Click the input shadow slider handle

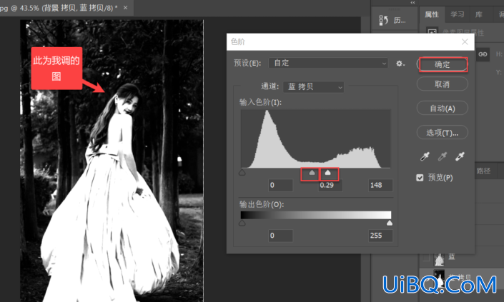(x=242, y=173)
